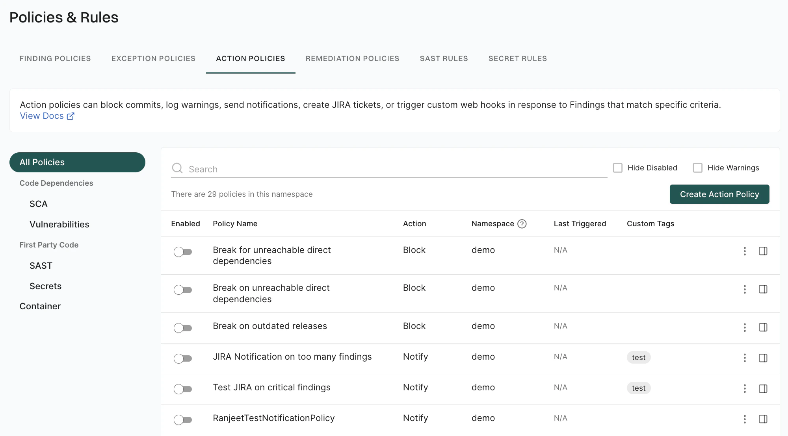
Task: Open side panel for RanjeetTestNotificationPolicy
Action: tap(763, 419)
